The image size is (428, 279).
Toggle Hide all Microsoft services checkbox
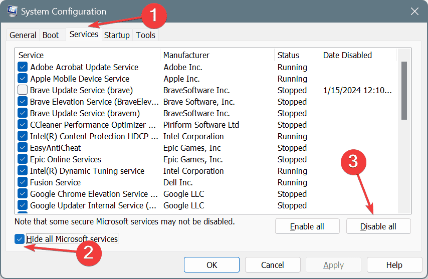(x=20, y=239)
